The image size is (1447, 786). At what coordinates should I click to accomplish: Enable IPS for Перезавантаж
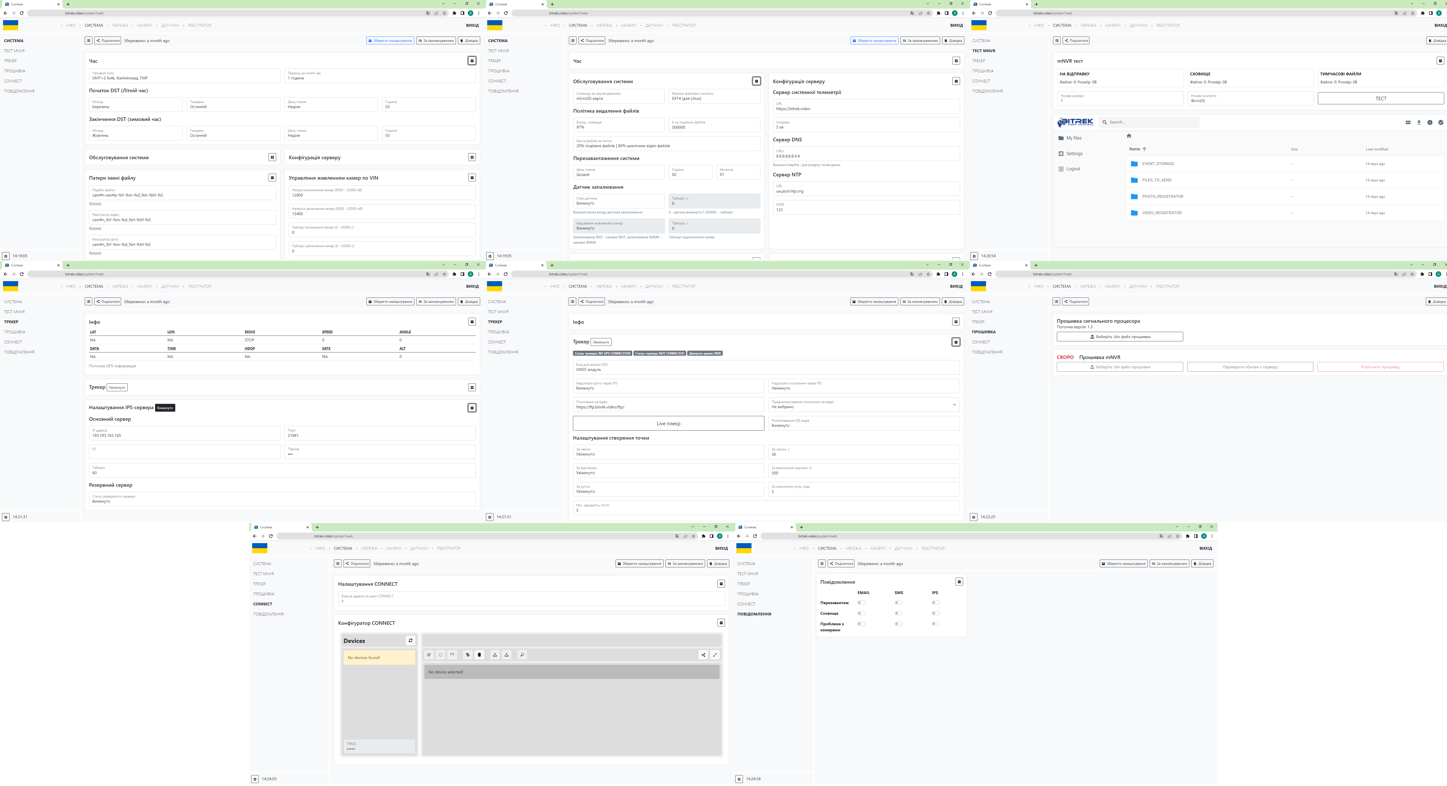point(935,603)
